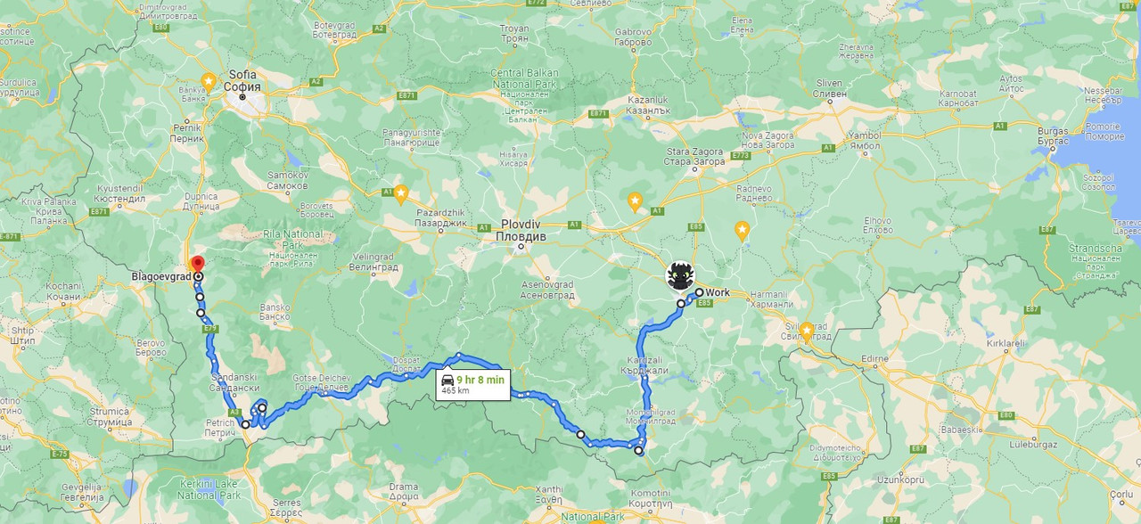
Task: Click the black avatar icon near Work
Action: [x=681, y=276]
